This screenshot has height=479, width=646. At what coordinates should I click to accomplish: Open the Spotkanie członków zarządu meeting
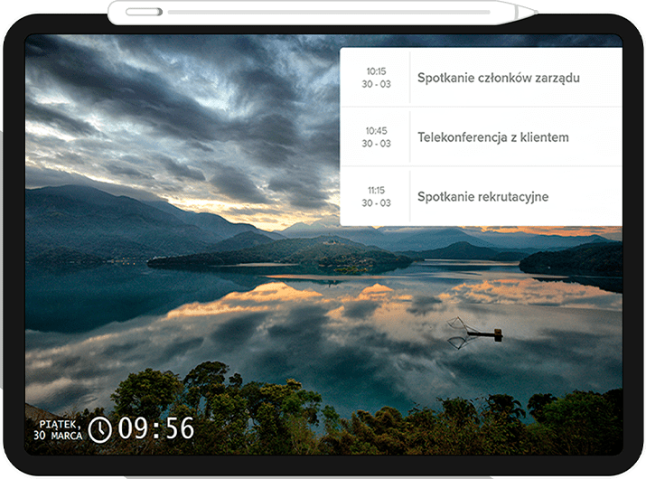coord(498,78)
